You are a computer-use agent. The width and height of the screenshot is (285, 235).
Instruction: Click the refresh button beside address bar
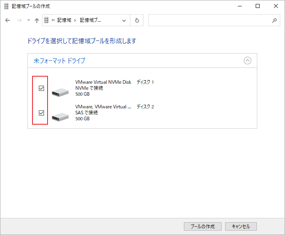[x=137, y=21]
